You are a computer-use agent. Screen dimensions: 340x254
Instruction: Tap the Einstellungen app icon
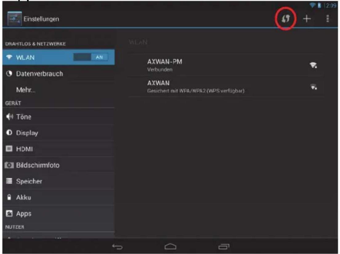[x=14, y=19]
